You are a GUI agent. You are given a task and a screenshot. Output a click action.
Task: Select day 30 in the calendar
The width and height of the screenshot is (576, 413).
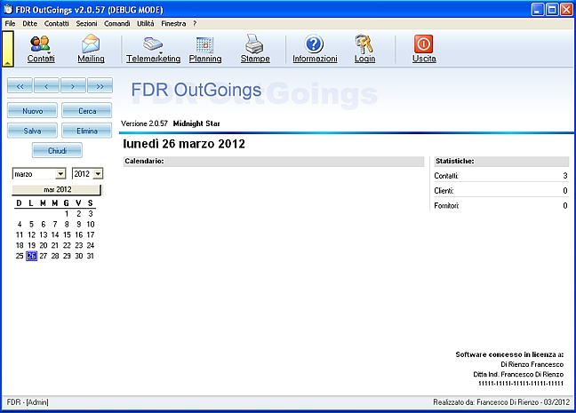coord(78,256)
